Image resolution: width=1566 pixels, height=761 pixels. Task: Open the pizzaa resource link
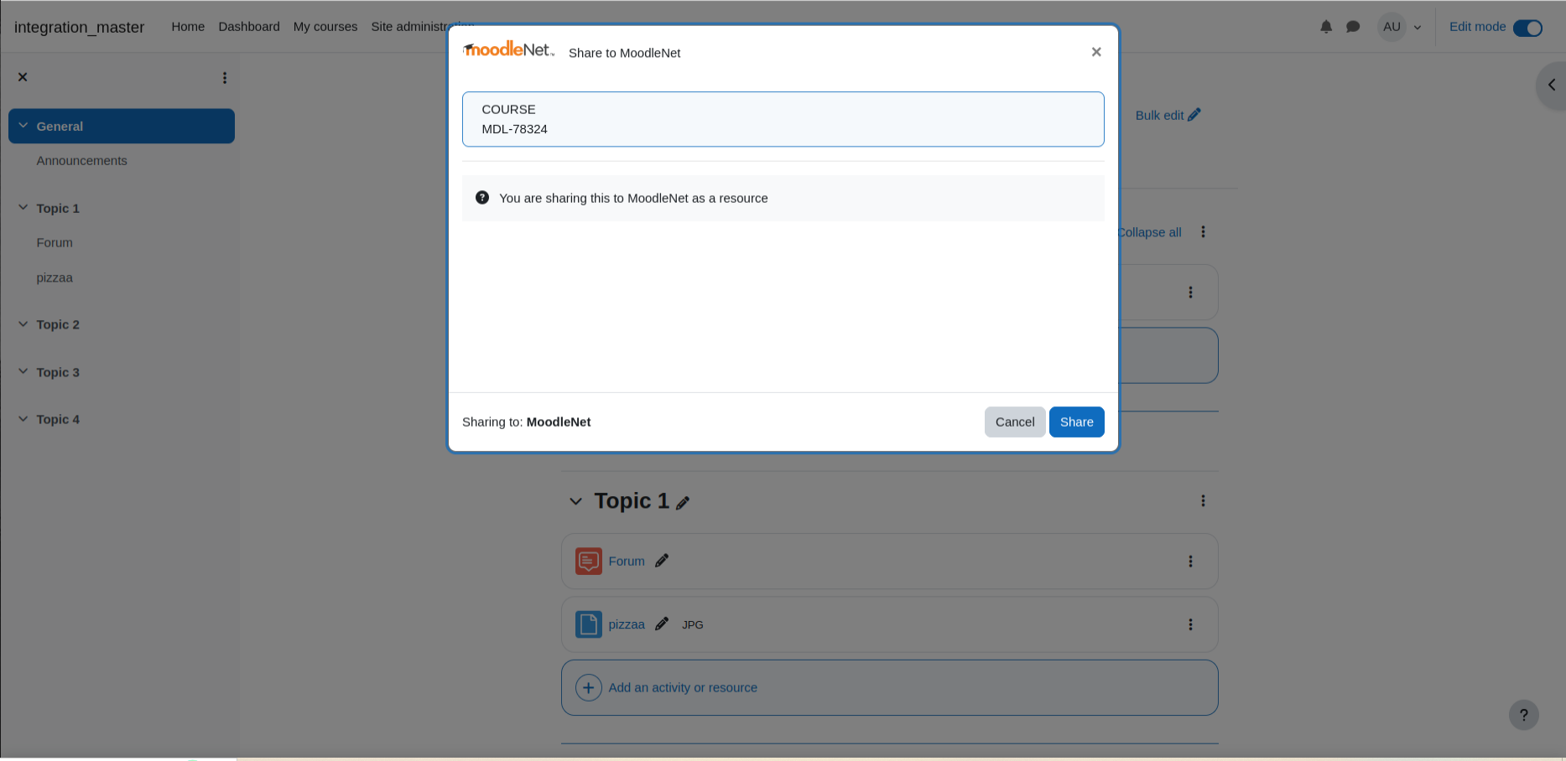627,624
